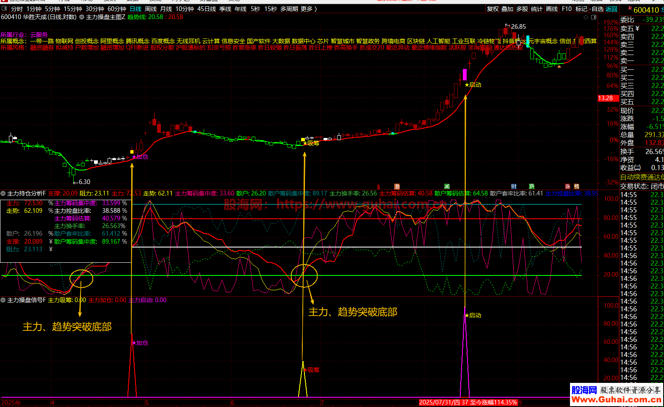Select the 60分钟 period
This screenshot has width=664, height=407.
pyautogui.click(x=117, y=8)
